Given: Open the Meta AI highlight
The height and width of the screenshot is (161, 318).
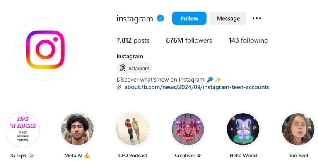Looking at the screenshot, I should (77, 130).
